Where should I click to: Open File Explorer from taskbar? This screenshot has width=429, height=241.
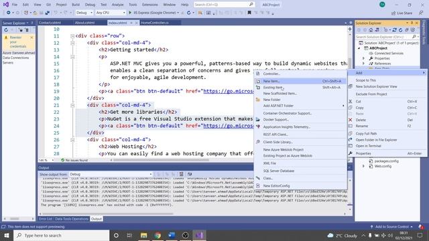pos(143,235)
